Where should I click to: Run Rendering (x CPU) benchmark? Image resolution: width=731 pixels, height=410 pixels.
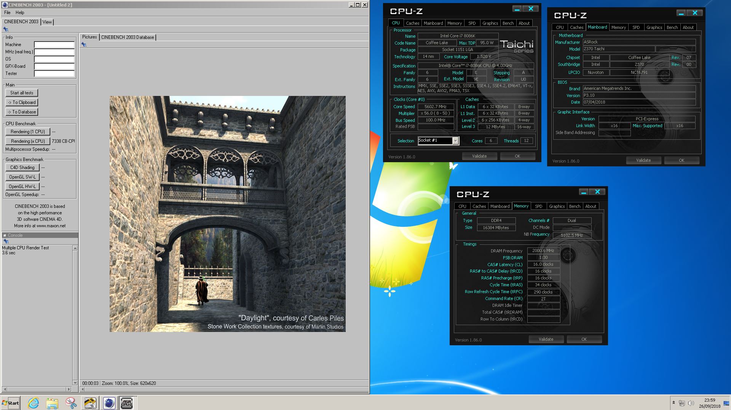click(28, 141)
